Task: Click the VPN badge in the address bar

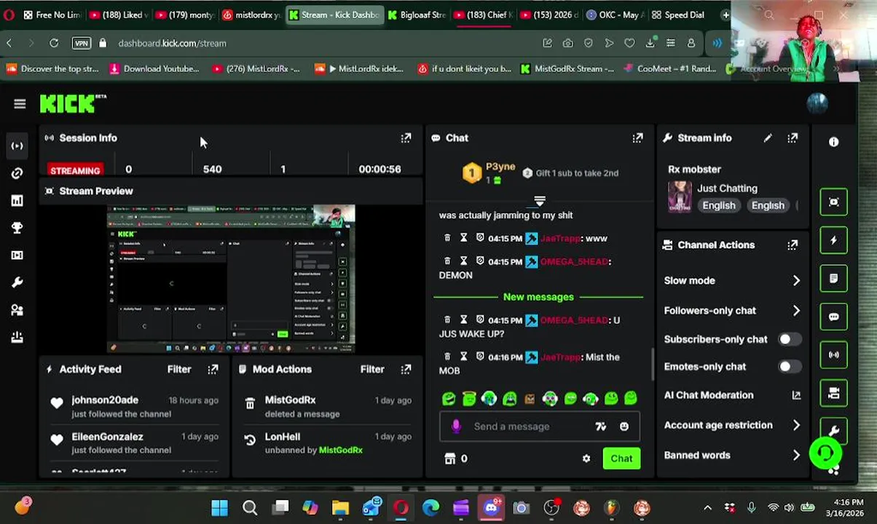Action: (82, 43)
